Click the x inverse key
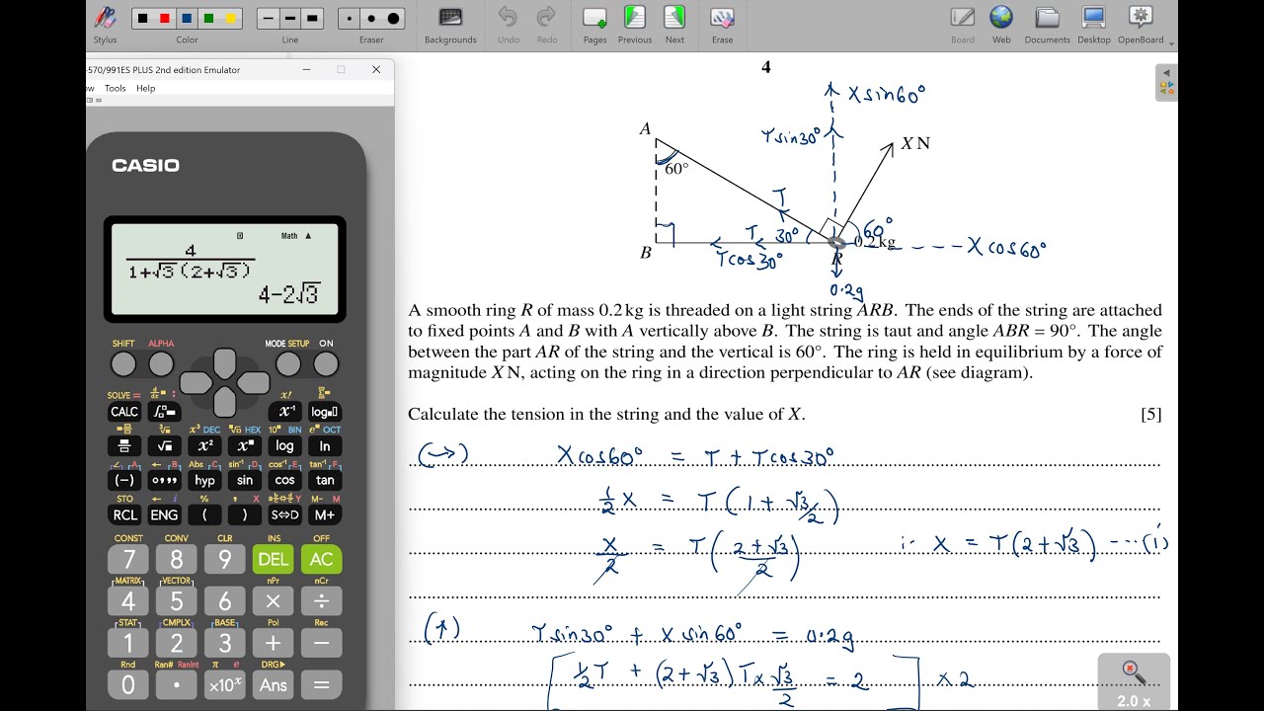The width and height of the screenshot is (1264, 711). click(x=285, y=412)
